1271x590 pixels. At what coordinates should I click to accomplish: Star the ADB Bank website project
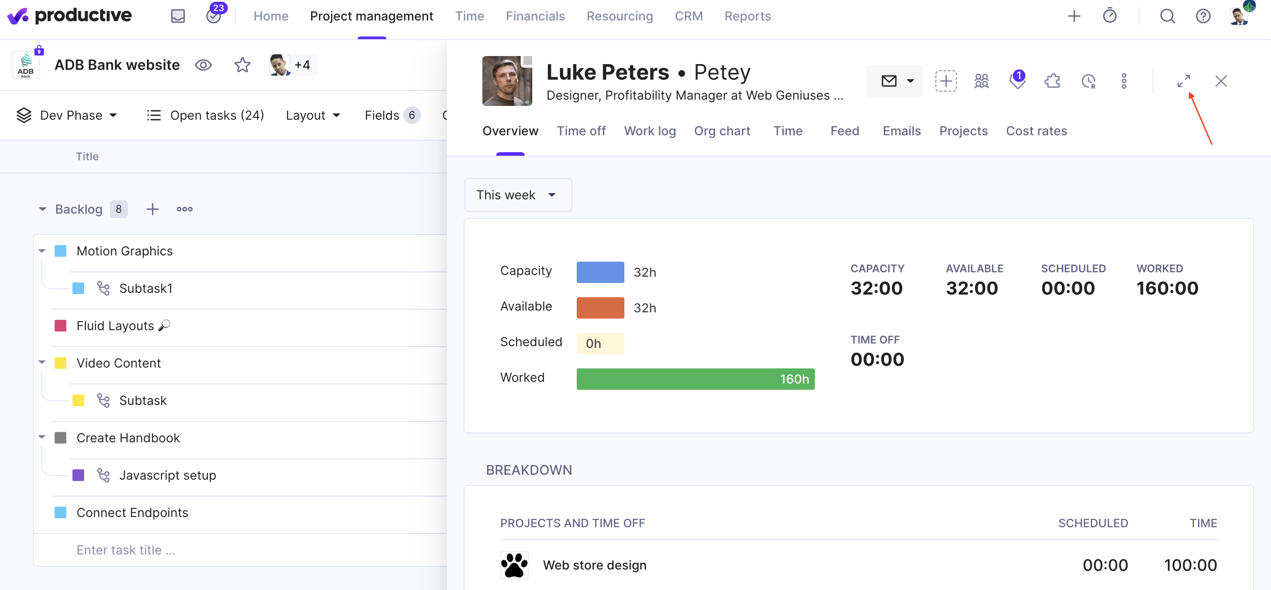coord(242,65)
